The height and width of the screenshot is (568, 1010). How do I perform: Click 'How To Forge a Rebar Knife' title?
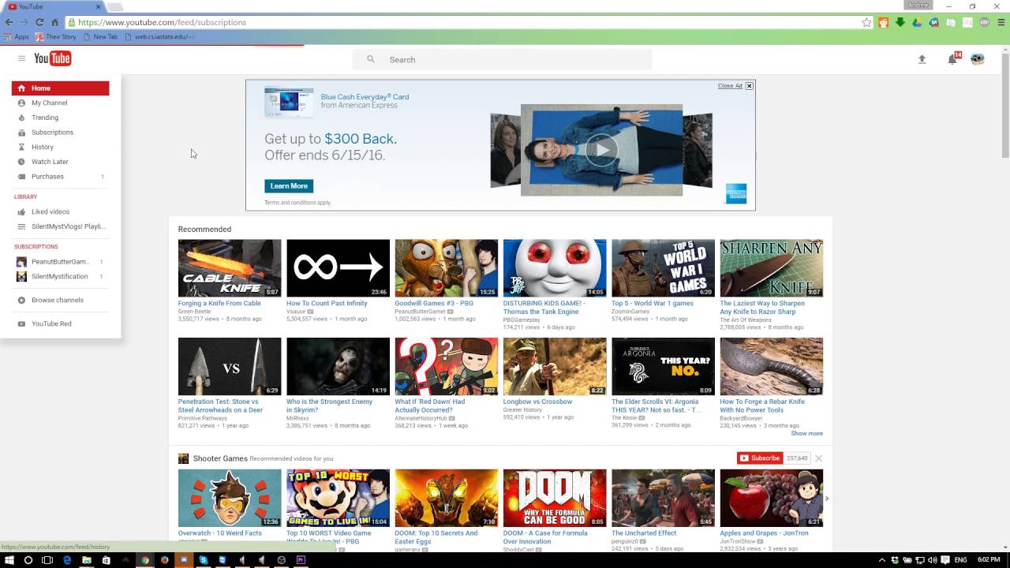pyautogui.click(x=762, y=405)
